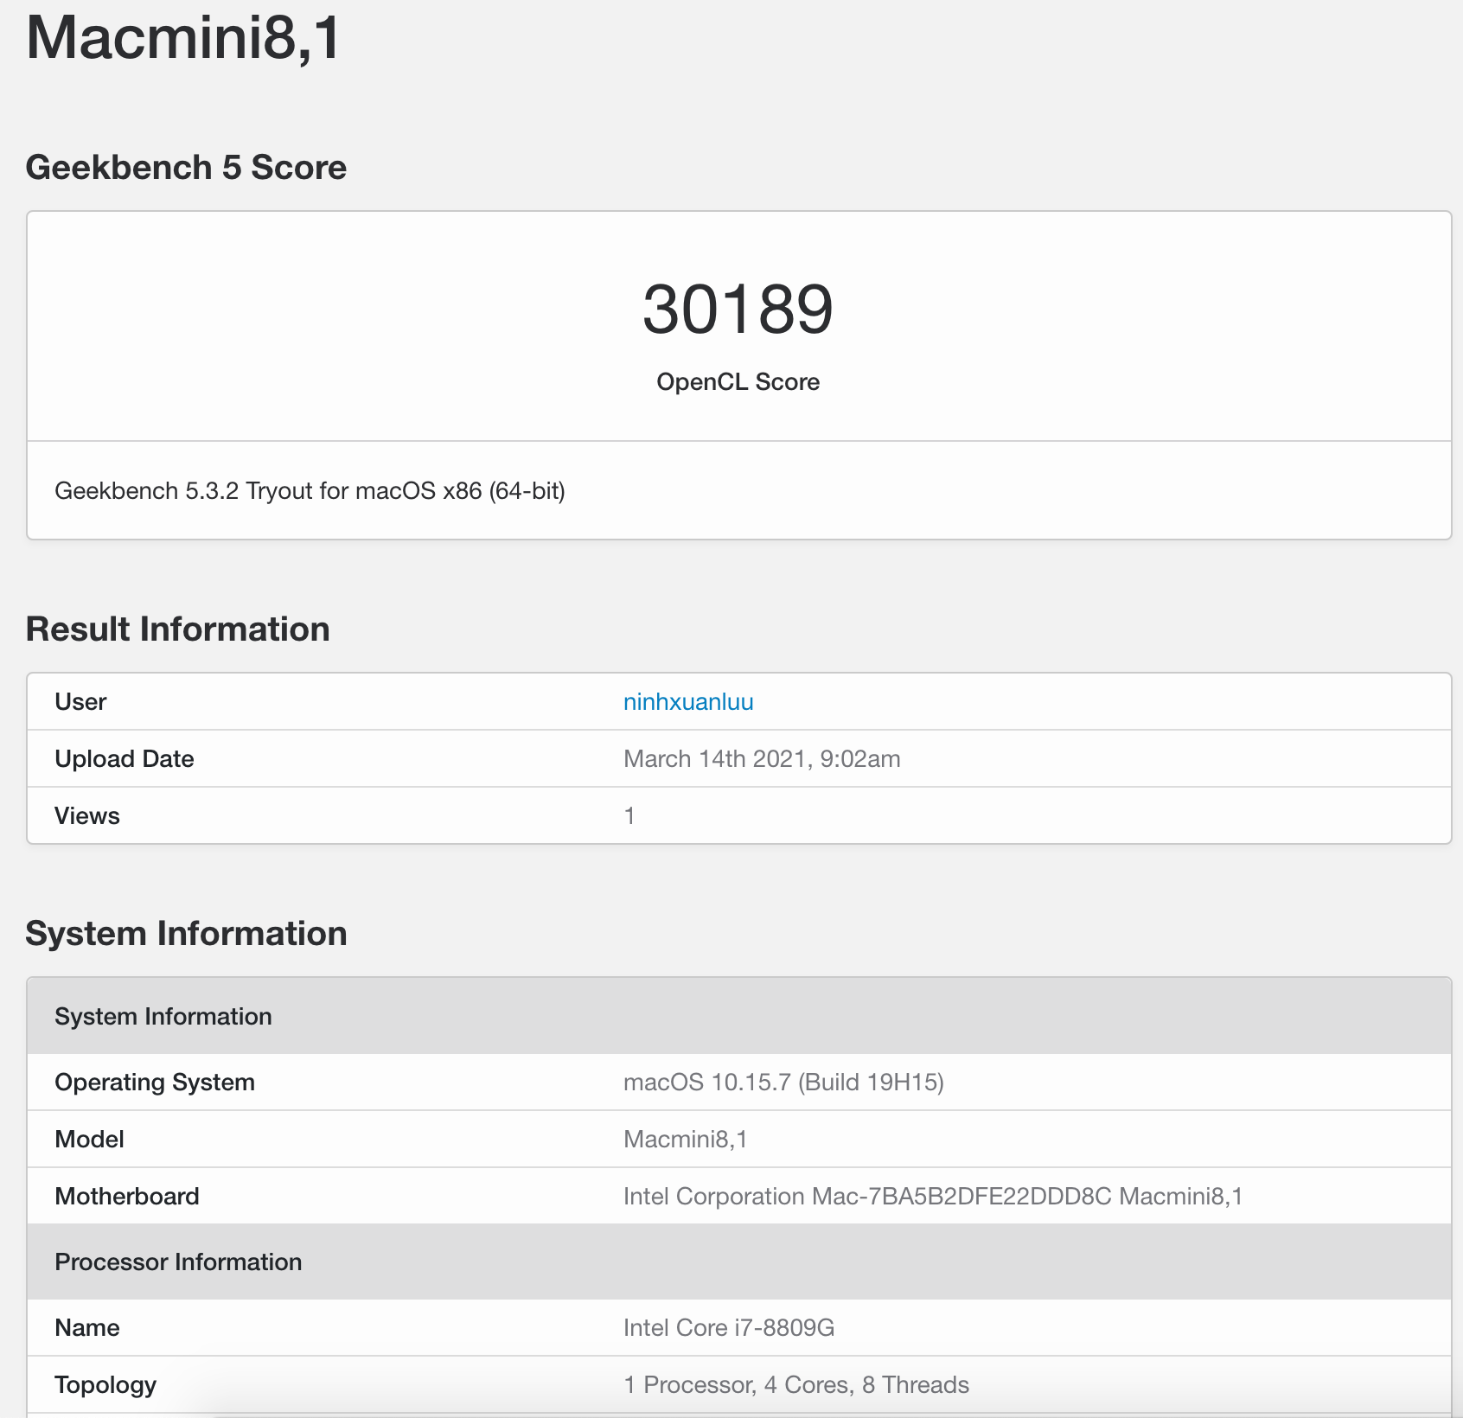Click the Views row label
The image size is (1463, 1418).
tap(87, 816)
